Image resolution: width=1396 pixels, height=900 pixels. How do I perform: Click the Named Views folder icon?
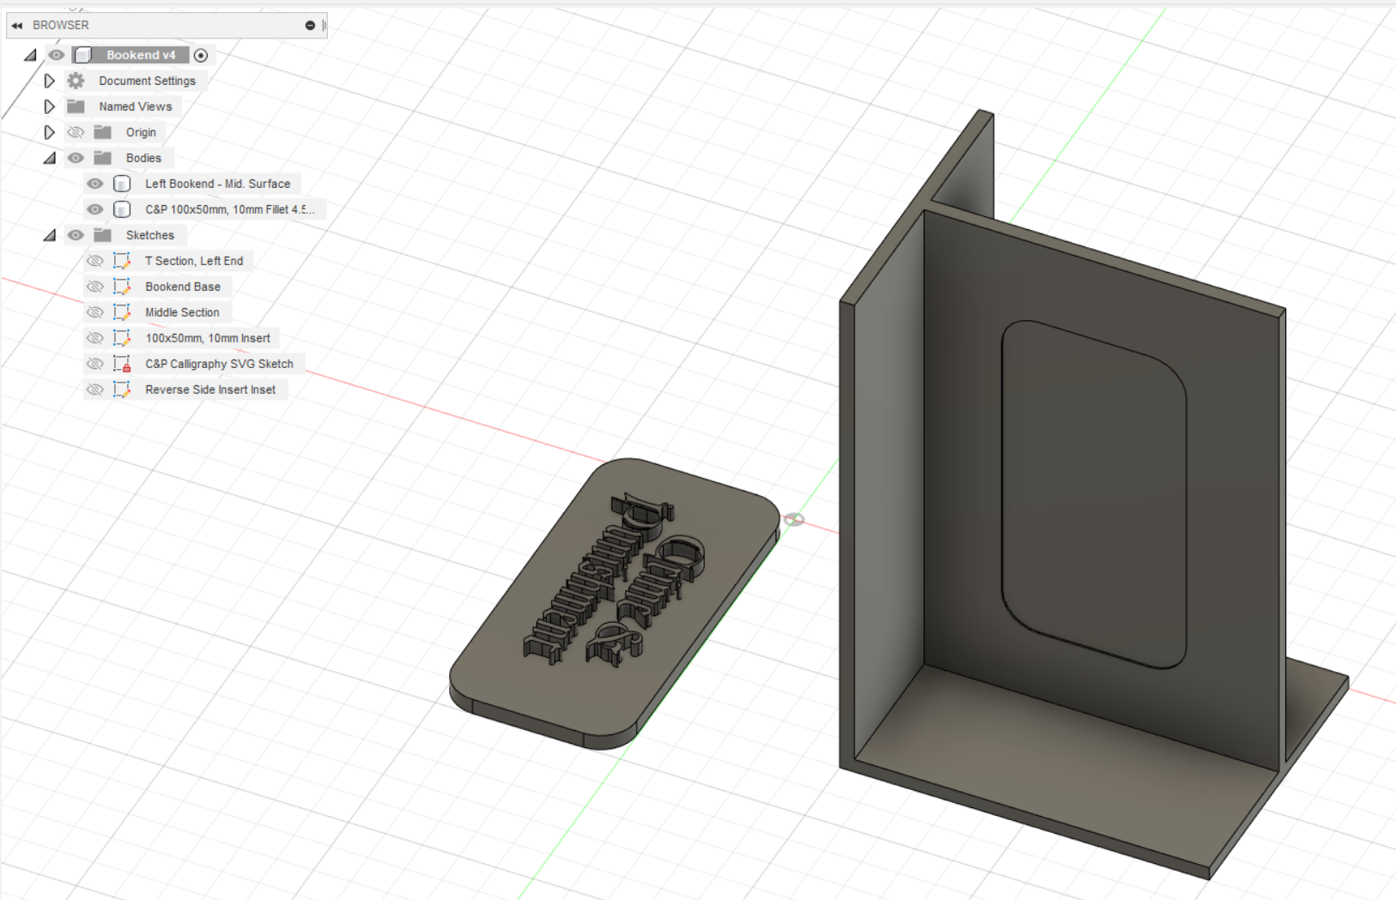(76, 106)
